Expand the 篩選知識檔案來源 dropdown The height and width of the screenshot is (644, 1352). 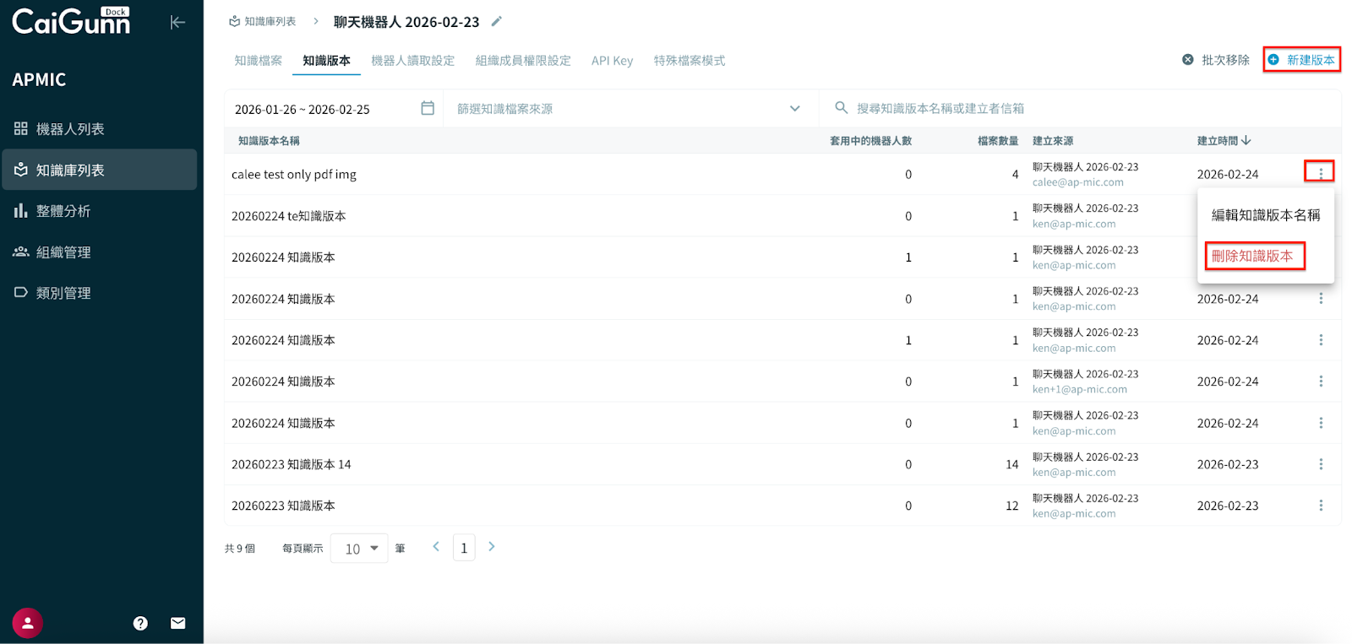(794, 108)
